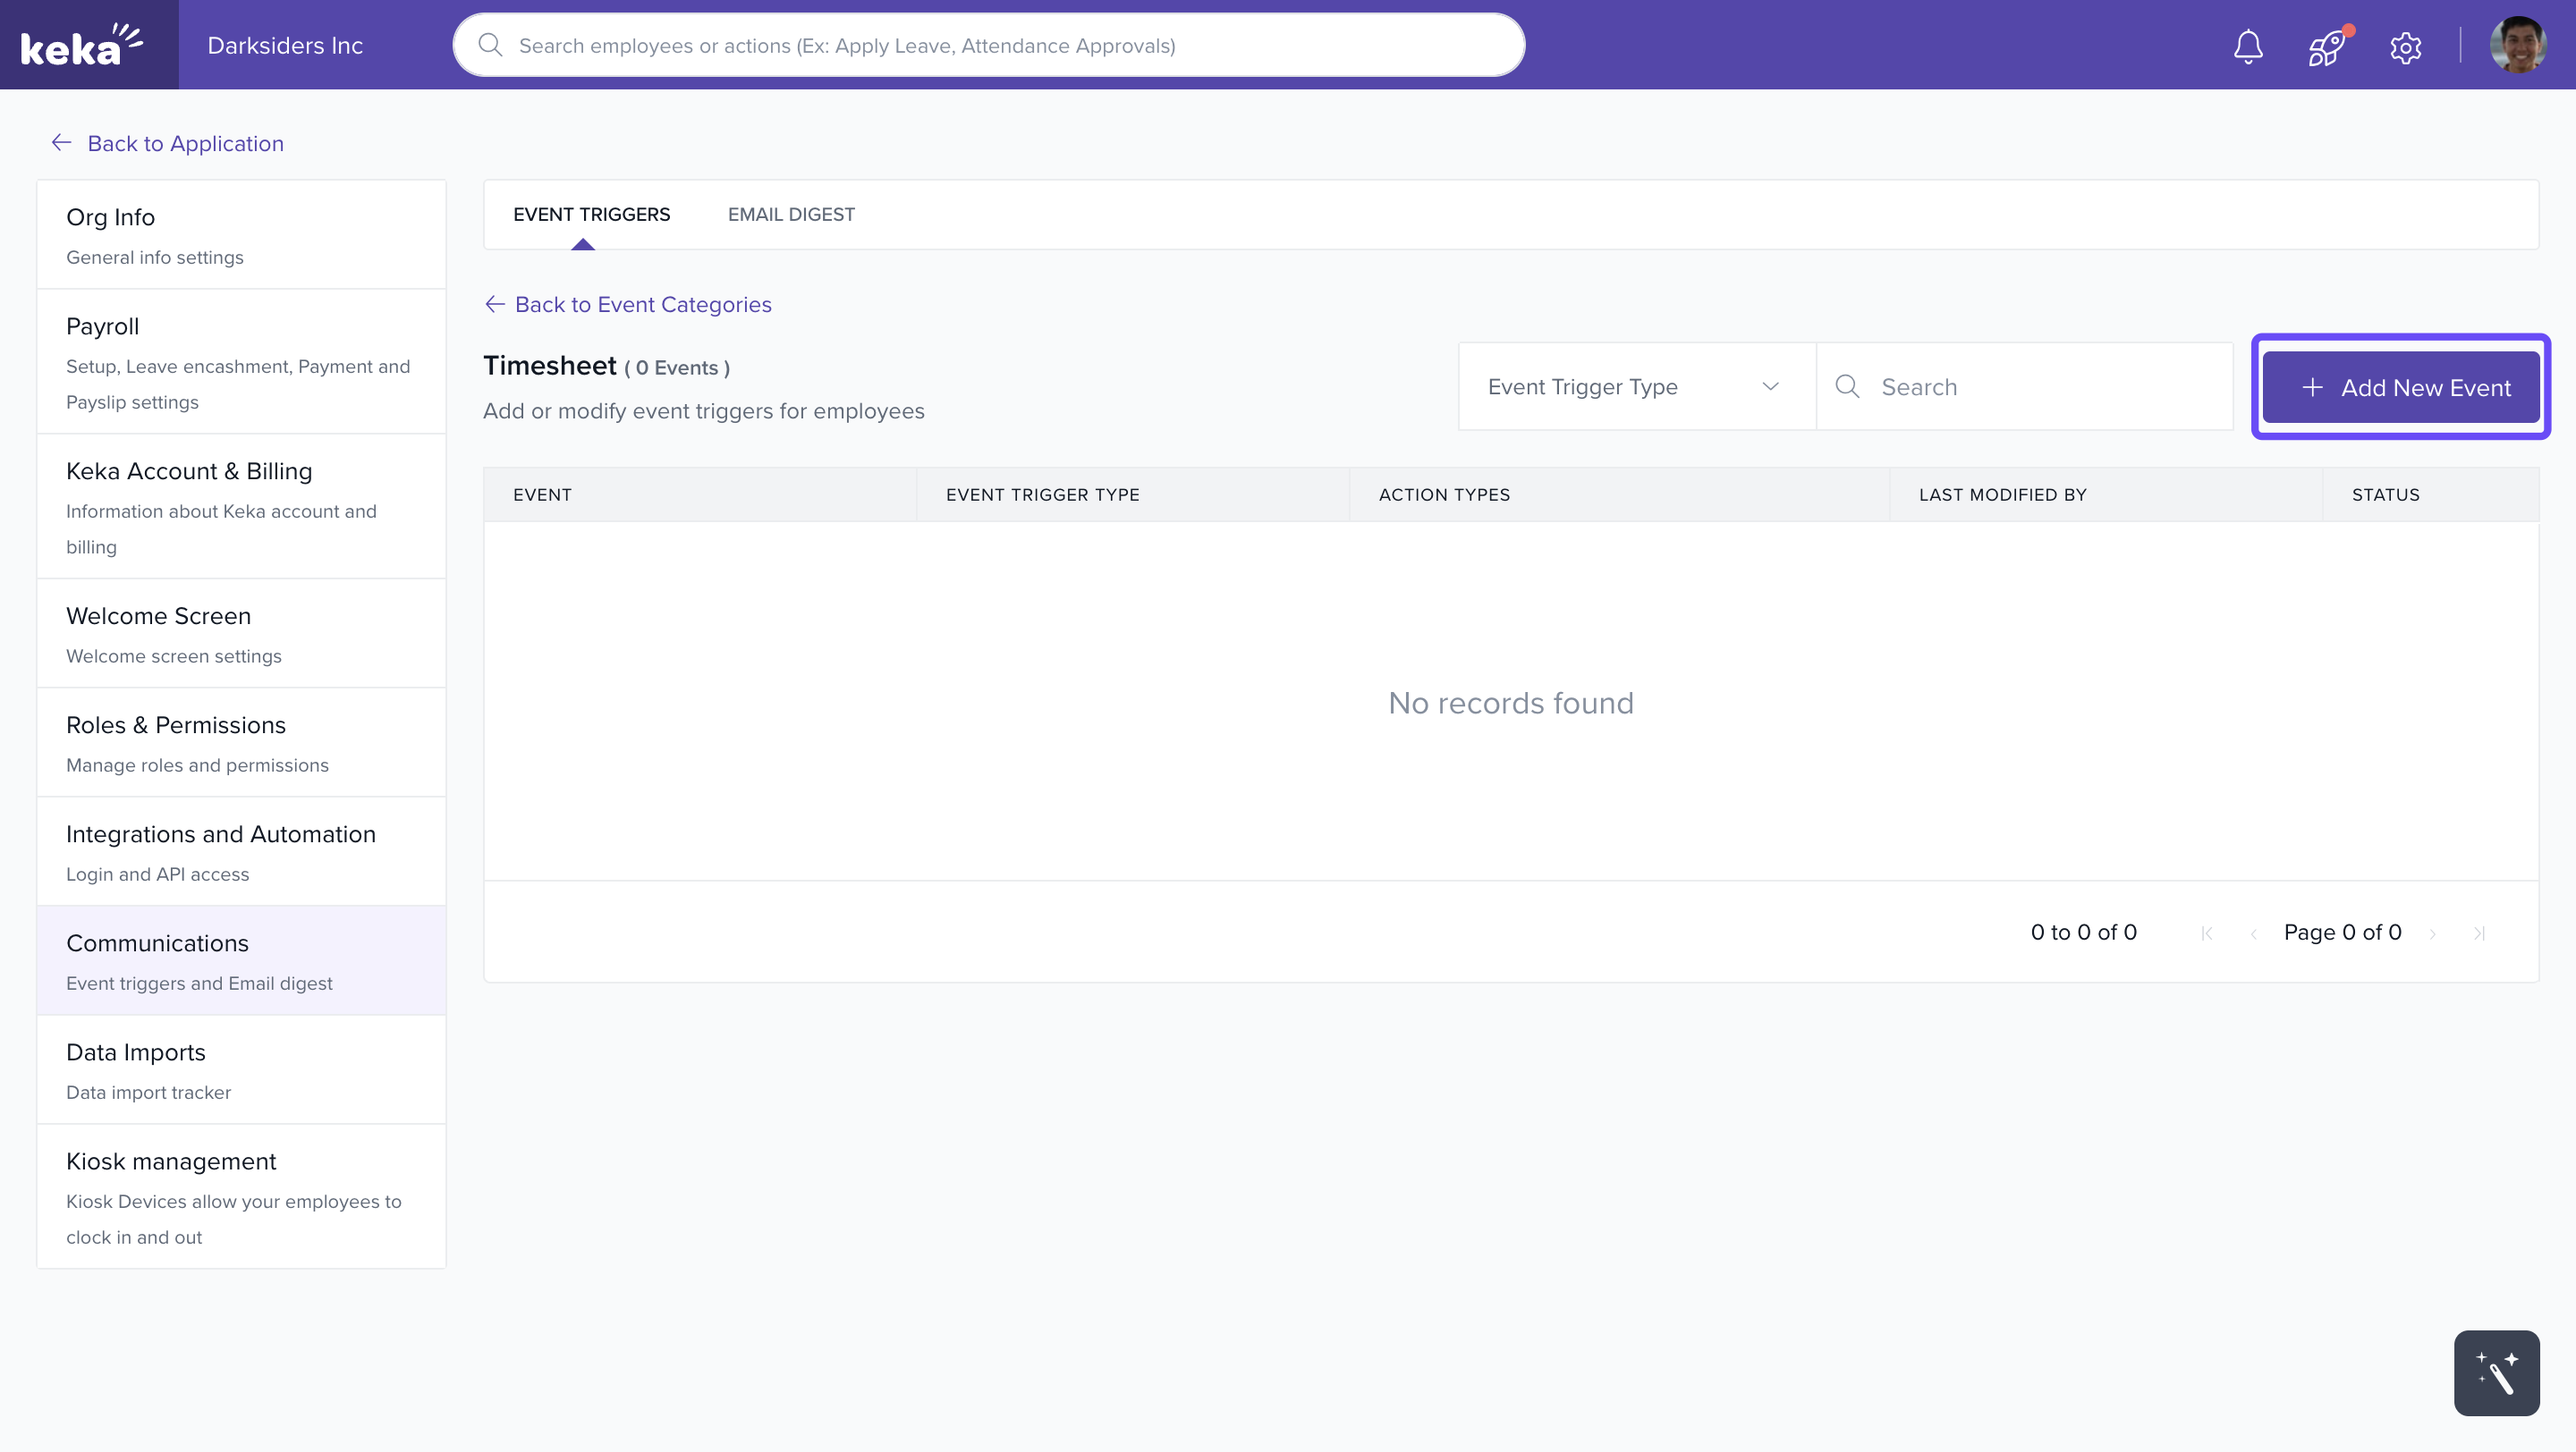2576x1452 pixels.
Task: Click magnifier icon in events Search box
Action: coord(1847,387)
